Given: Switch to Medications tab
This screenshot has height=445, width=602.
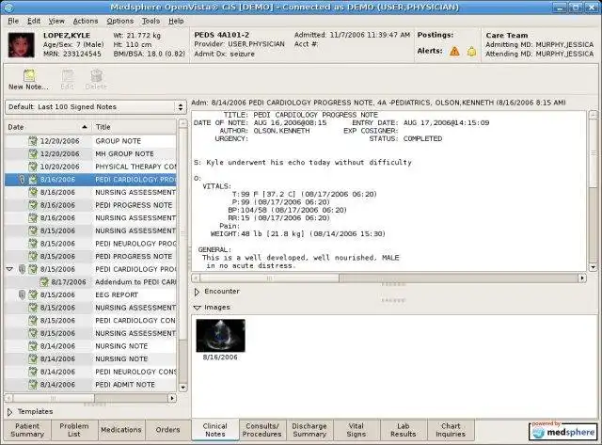Looking at the screenshot, I should (121, 430).
